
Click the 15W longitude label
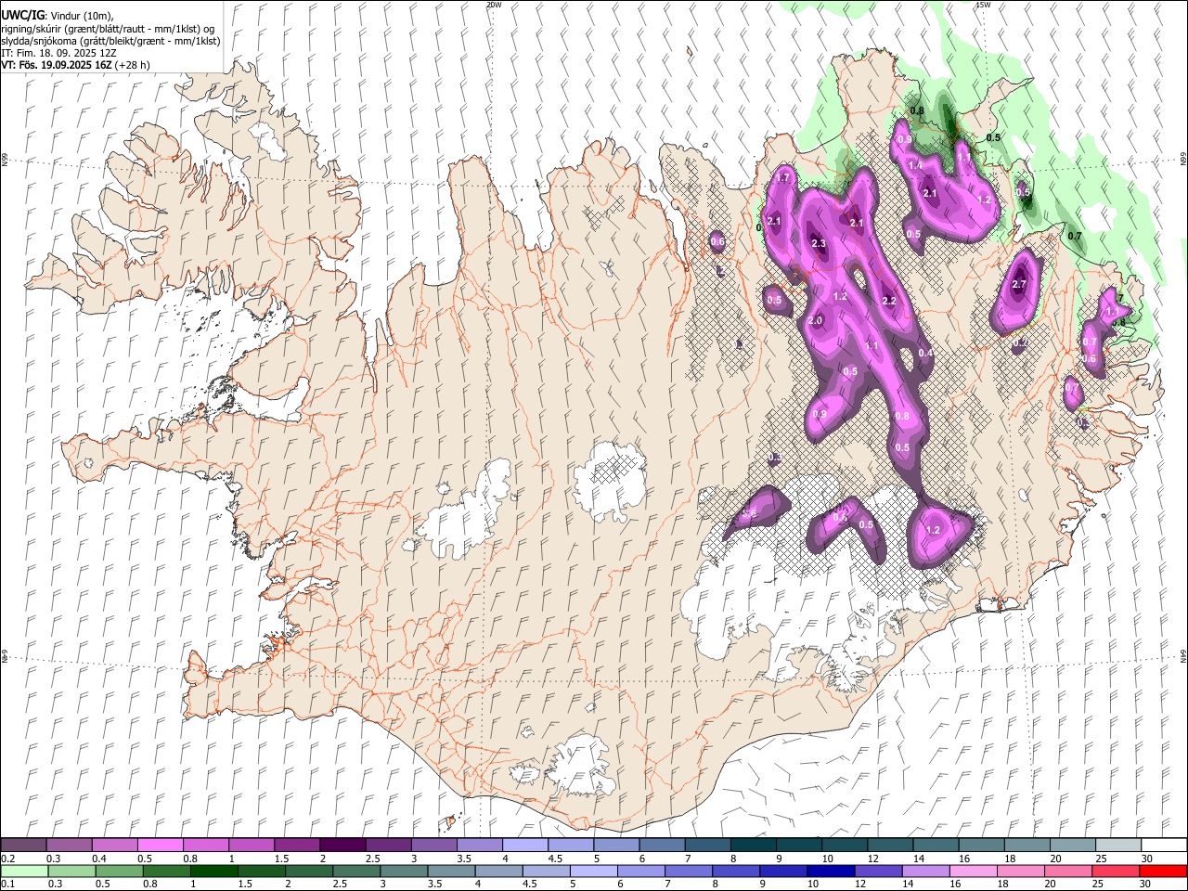[983, 5]
